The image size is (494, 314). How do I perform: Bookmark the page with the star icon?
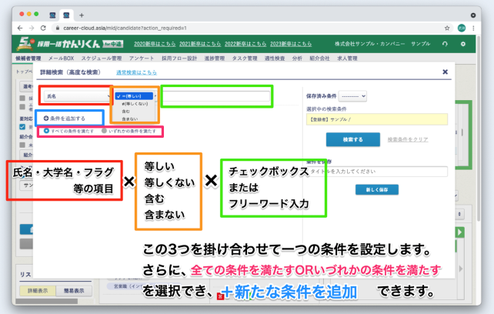[x=447, y=28]
